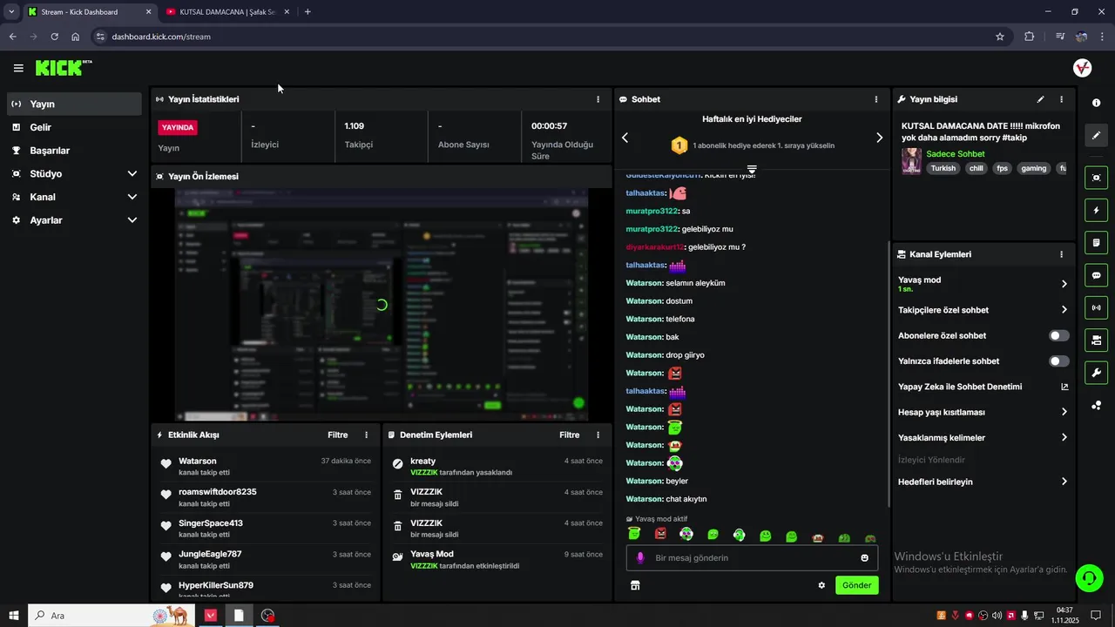Click Filtre in Denetim Eylemleri panel
Screen dimensions: 1115x627
click(x=569, y=435)
